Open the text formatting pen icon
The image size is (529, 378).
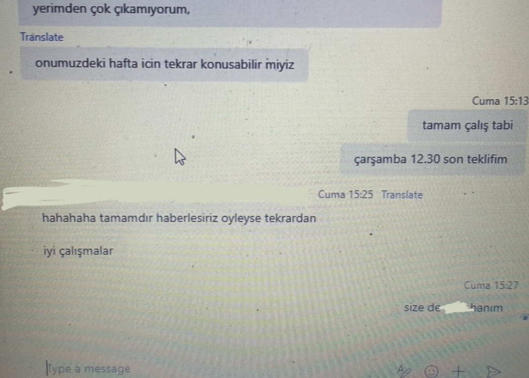[403, 371]
